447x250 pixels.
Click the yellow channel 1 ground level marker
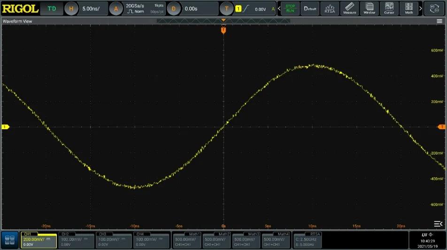click(x=6, y=127)
